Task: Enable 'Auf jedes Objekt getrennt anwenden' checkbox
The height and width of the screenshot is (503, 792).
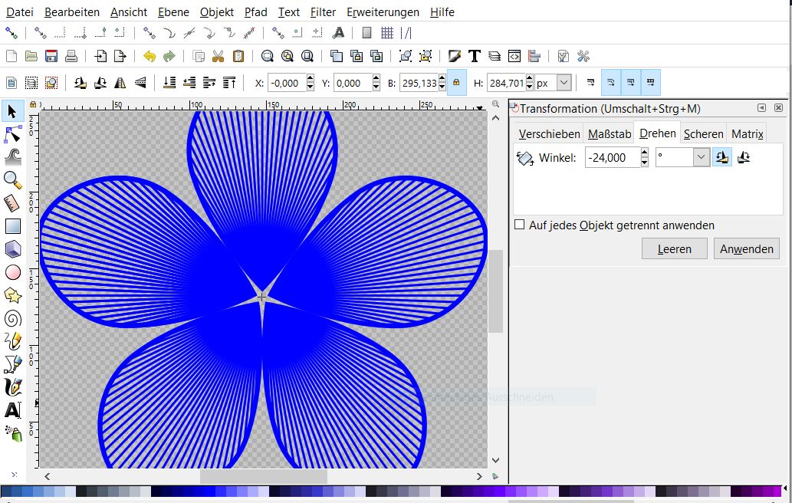Action: click(x=520, y=225)
